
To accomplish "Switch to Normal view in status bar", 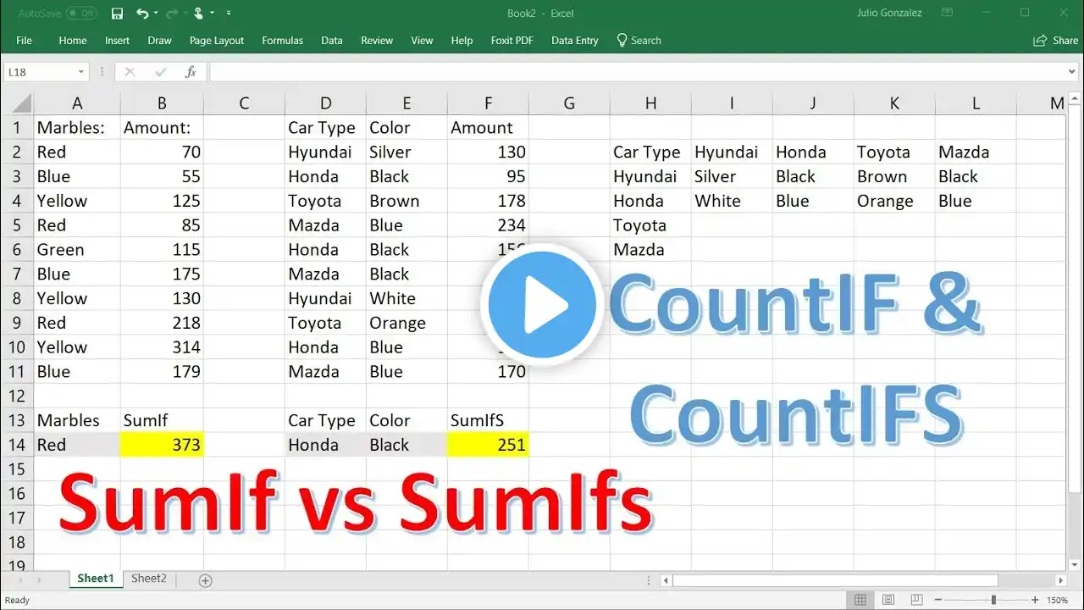I will (x=860, y=600).
